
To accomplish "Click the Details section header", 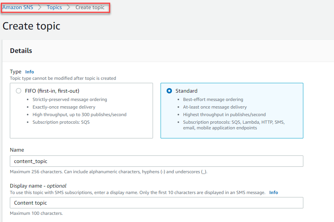I will [21, 51].
